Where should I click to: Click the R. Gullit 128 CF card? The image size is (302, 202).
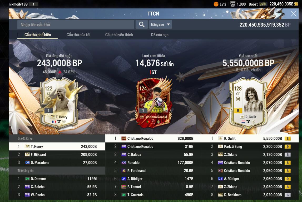coord(248,103)
